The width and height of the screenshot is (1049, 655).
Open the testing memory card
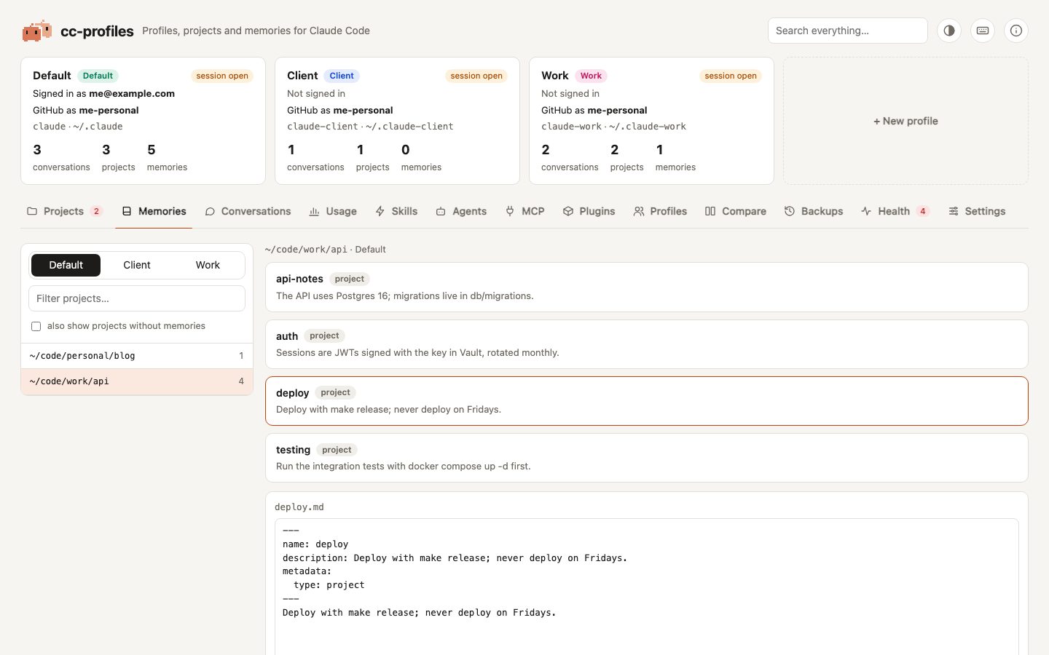click(x=647, y=458)
